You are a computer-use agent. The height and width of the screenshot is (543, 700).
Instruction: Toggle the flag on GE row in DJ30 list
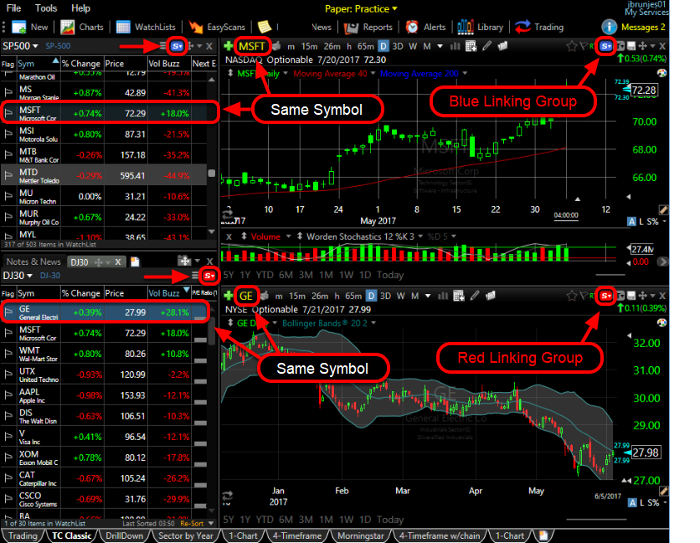point(8,313)
